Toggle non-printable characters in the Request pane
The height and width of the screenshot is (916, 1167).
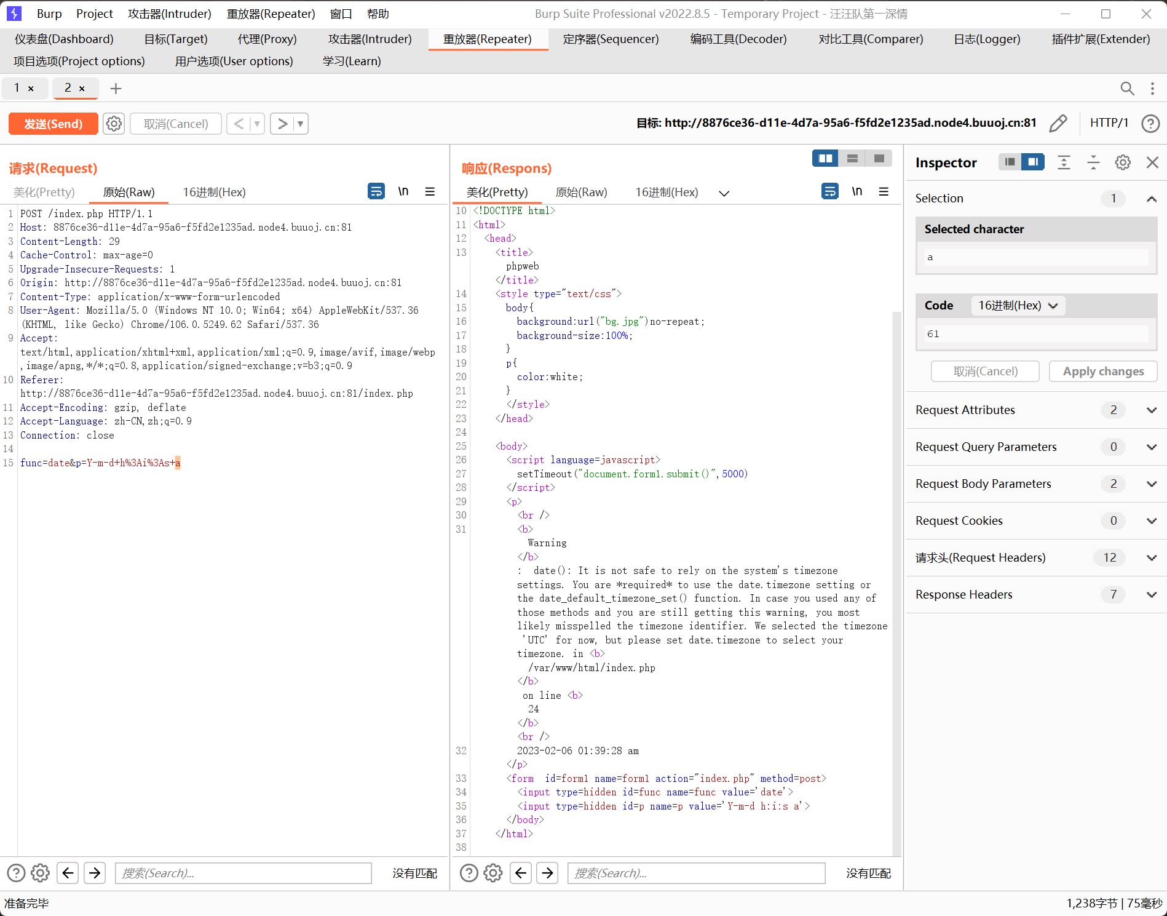(x=403, y=191)
